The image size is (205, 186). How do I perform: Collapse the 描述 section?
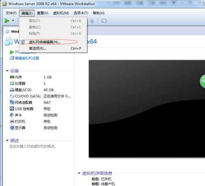click(7, 140)
